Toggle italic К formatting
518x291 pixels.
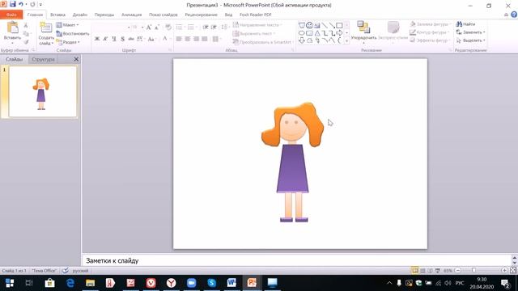pos(105,39)
